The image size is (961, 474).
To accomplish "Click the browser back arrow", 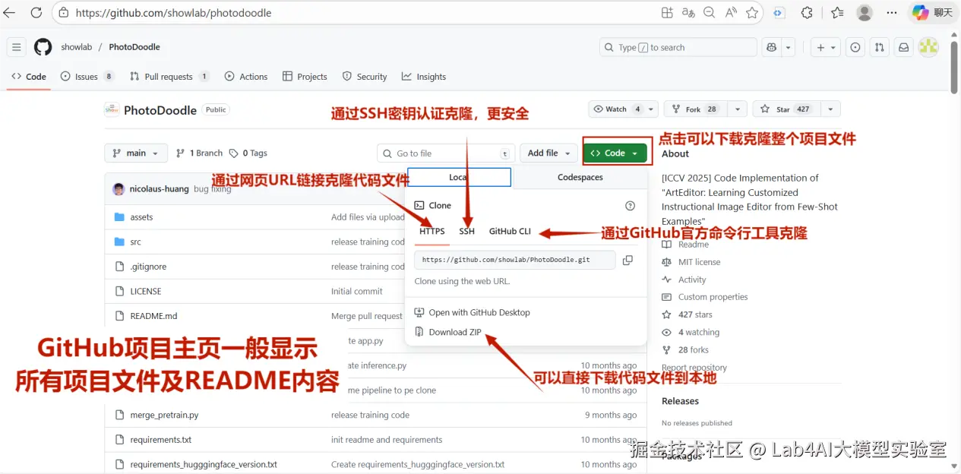I will click(x=10, y=13).
